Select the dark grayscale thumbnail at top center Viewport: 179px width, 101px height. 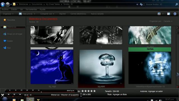[x=101, y=35]
